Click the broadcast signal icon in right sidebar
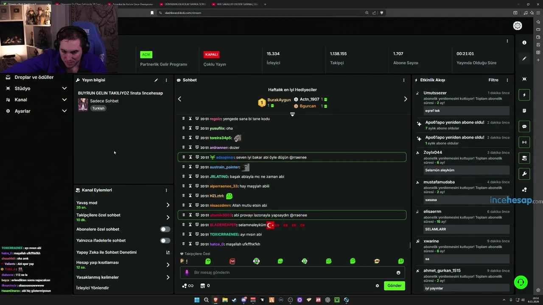Viewport: 543px width, 305px height. [524, 142]
